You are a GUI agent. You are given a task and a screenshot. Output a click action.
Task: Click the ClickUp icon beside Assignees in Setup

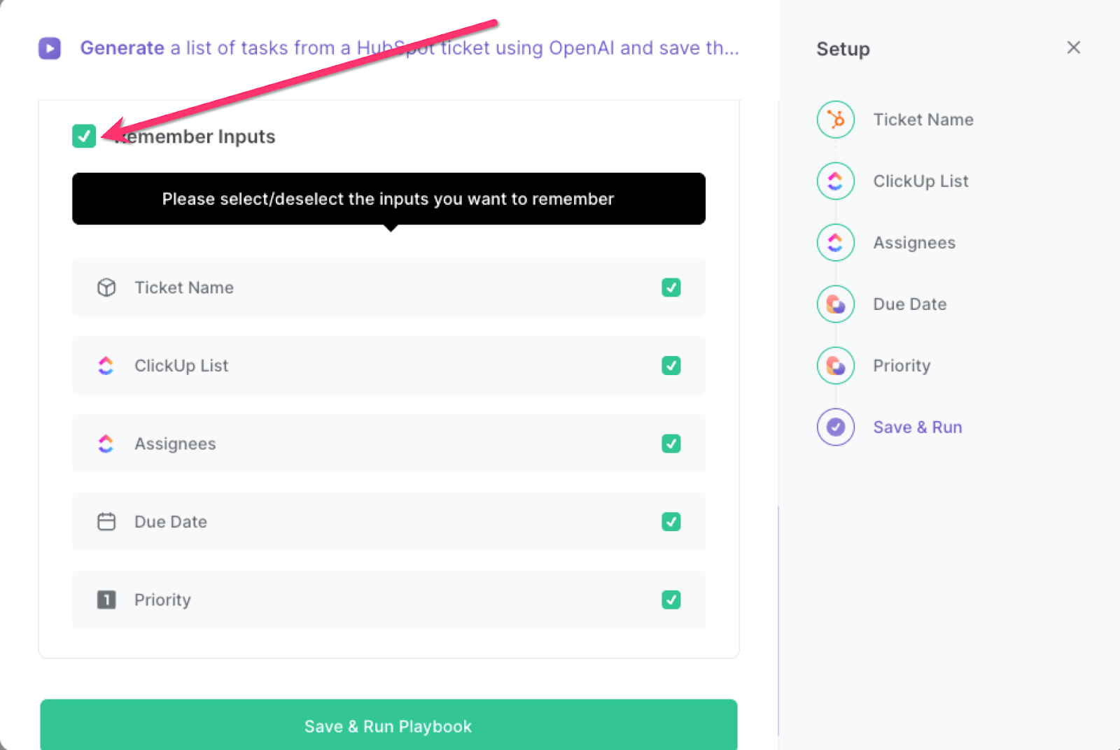pyautogui.click(x=835, y=242)
